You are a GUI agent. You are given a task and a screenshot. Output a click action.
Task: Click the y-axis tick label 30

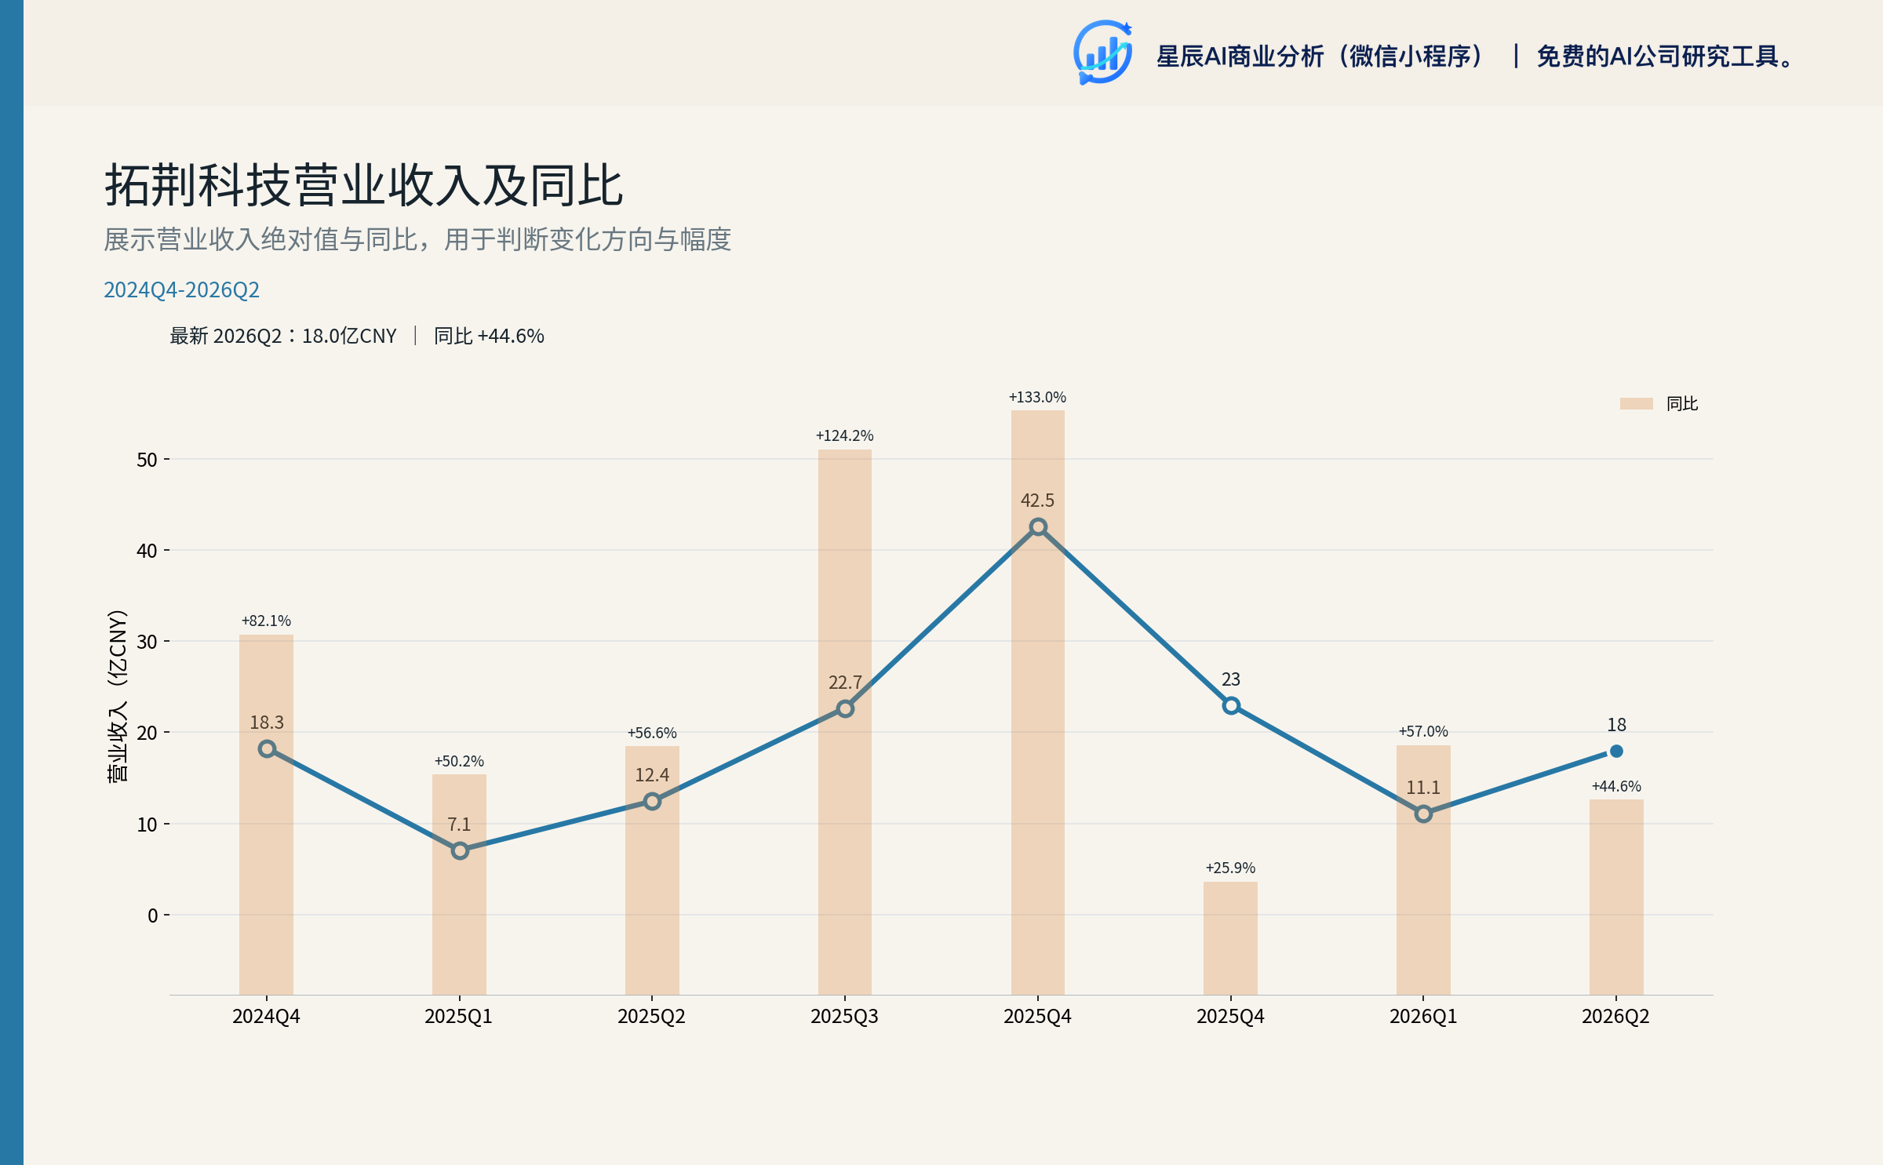(147, 642)
